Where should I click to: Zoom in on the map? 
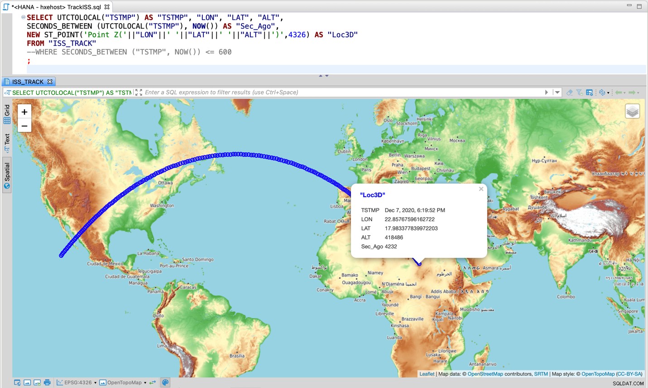[x=24, y=112]
